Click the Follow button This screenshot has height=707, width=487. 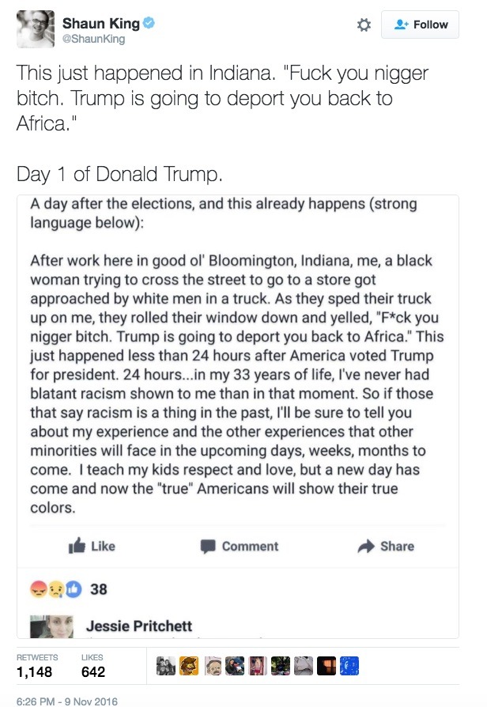coord(420,25)
